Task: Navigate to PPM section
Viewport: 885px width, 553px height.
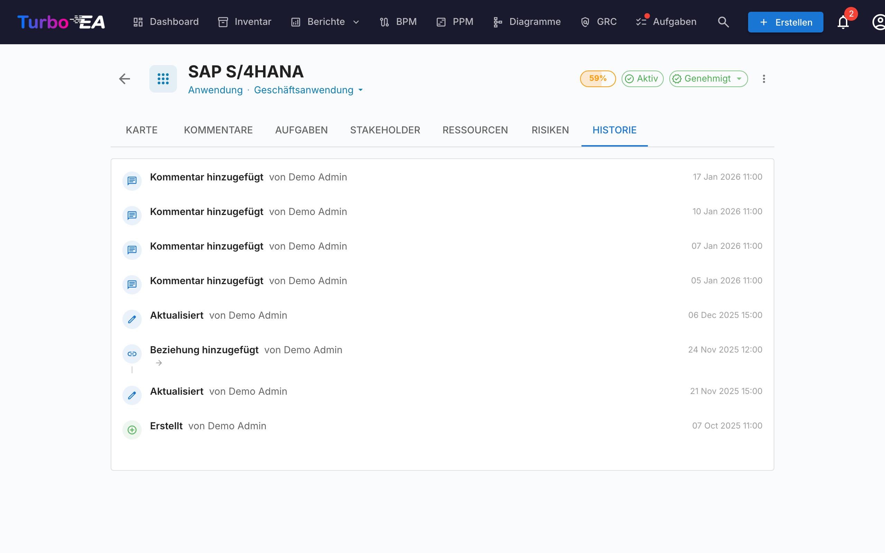Action: [x=455, y=22]
